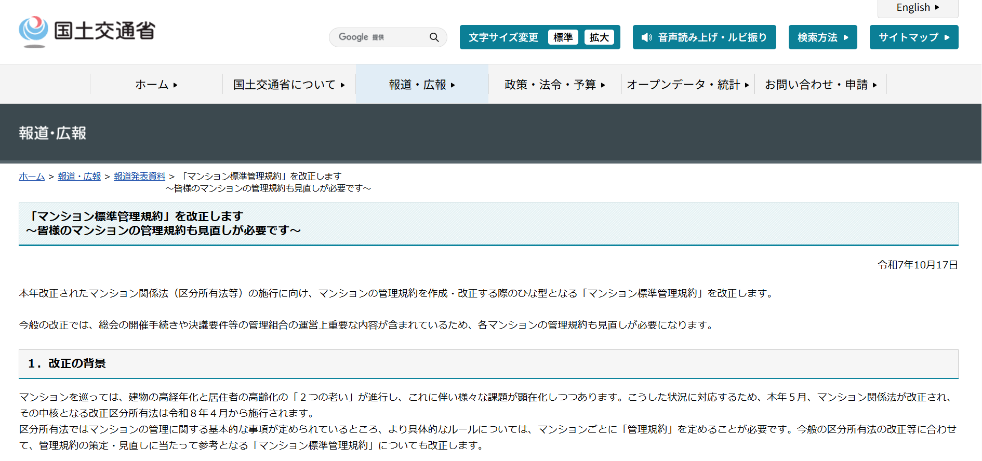
Task: Click the speaker icon for 音声読み上げ
Action: (x=646, y=37)
